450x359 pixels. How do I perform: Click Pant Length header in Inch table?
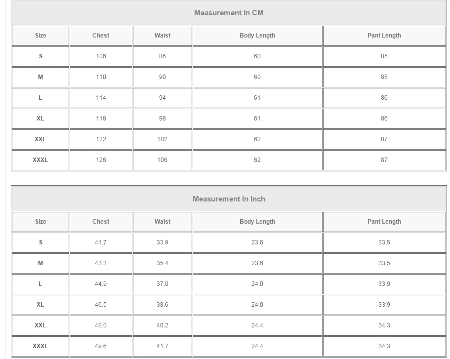384,222
